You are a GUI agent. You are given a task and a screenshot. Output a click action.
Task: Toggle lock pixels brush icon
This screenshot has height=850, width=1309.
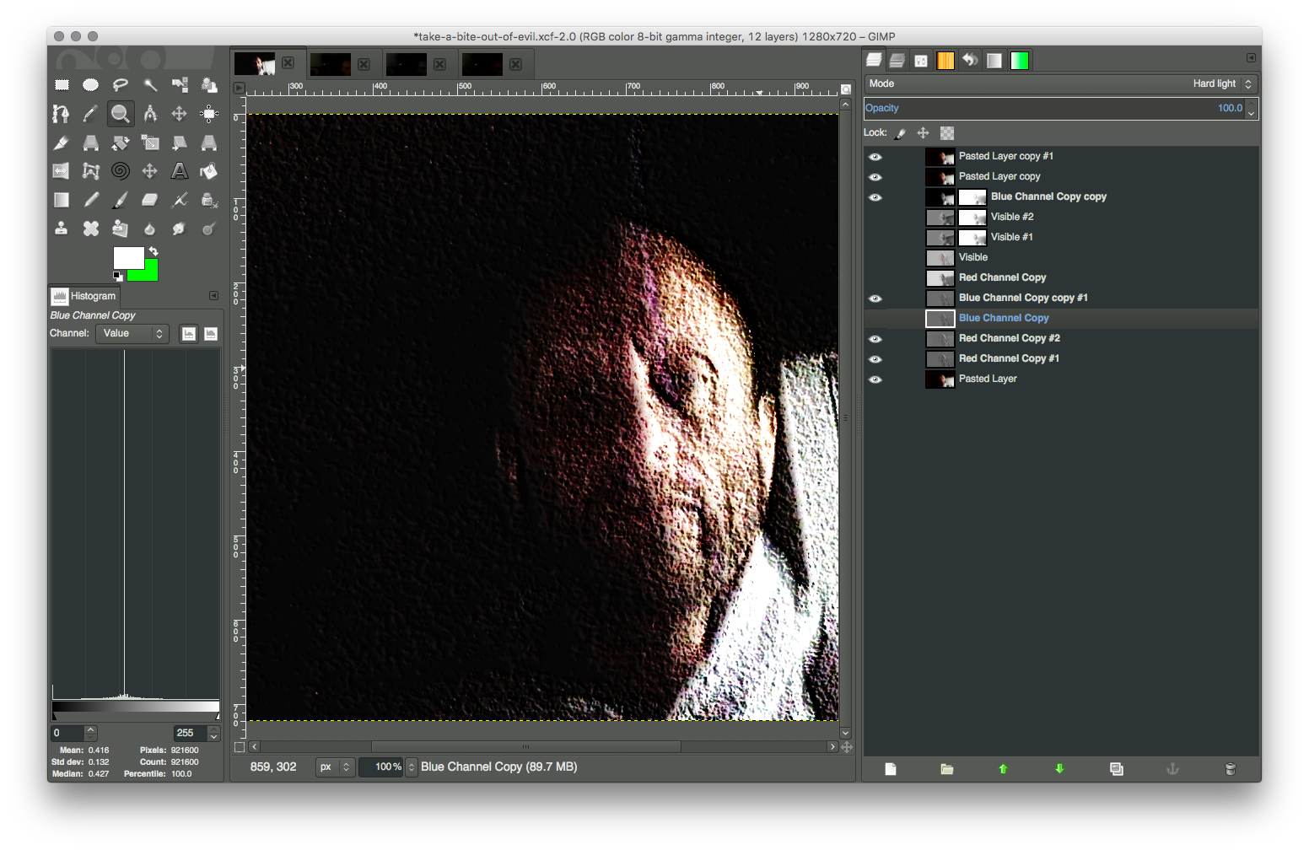pos(901,133)
